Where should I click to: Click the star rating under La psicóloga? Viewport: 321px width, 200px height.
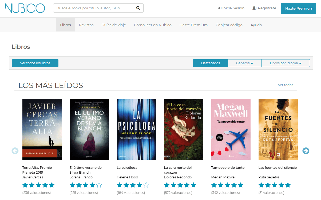(x=133, y=185)
